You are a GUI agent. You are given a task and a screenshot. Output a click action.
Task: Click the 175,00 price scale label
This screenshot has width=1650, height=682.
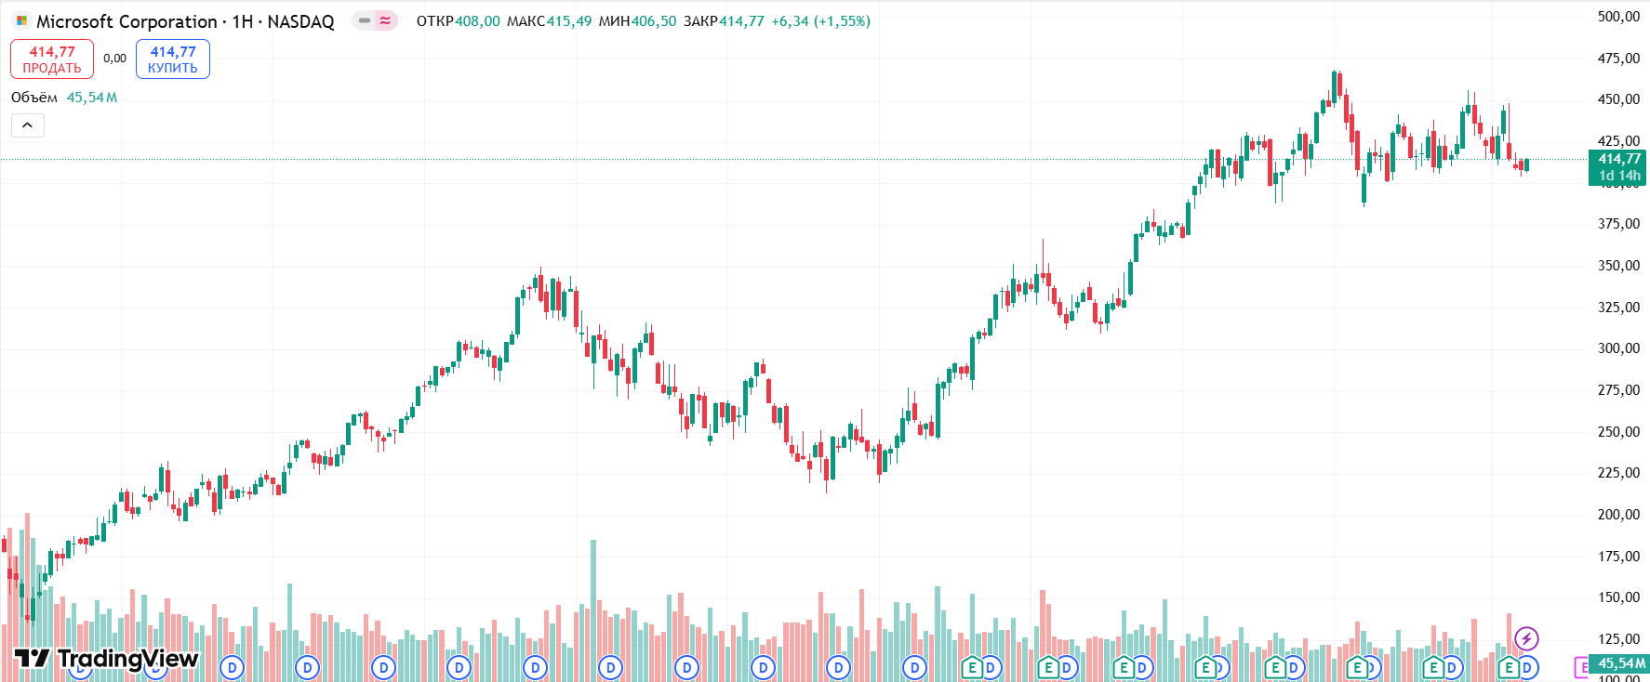[1618, 556]
